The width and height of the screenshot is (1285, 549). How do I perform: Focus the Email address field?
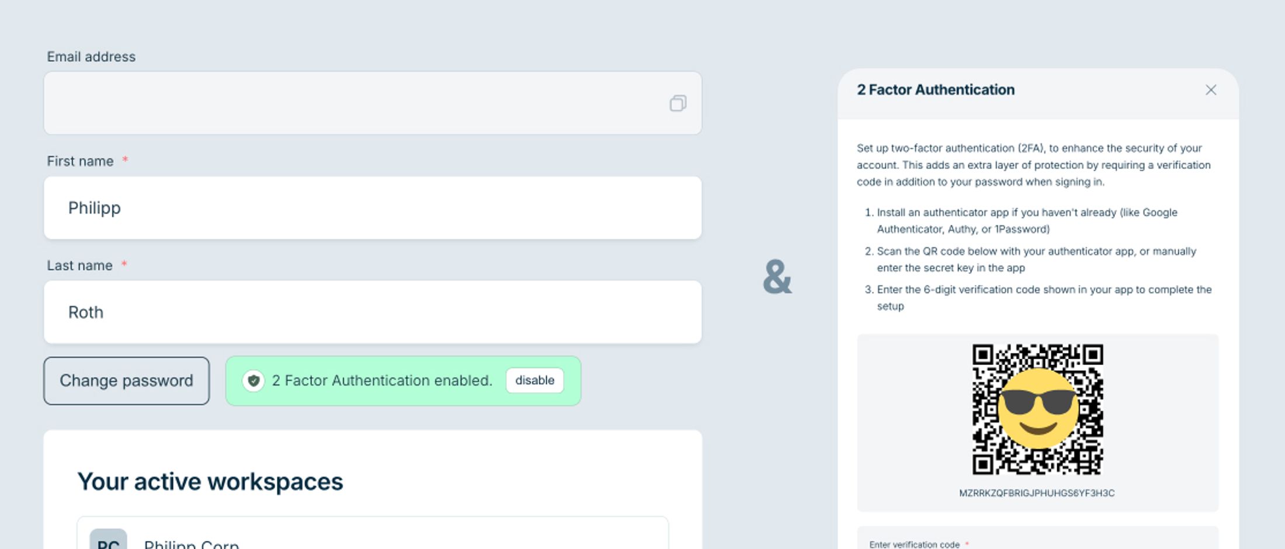[350, 103]
